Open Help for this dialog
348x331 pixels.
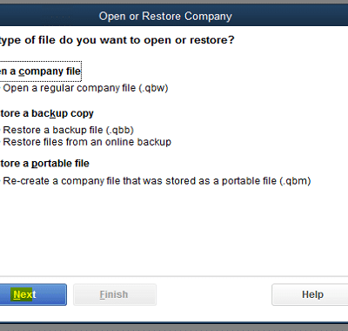pos(310,294)
